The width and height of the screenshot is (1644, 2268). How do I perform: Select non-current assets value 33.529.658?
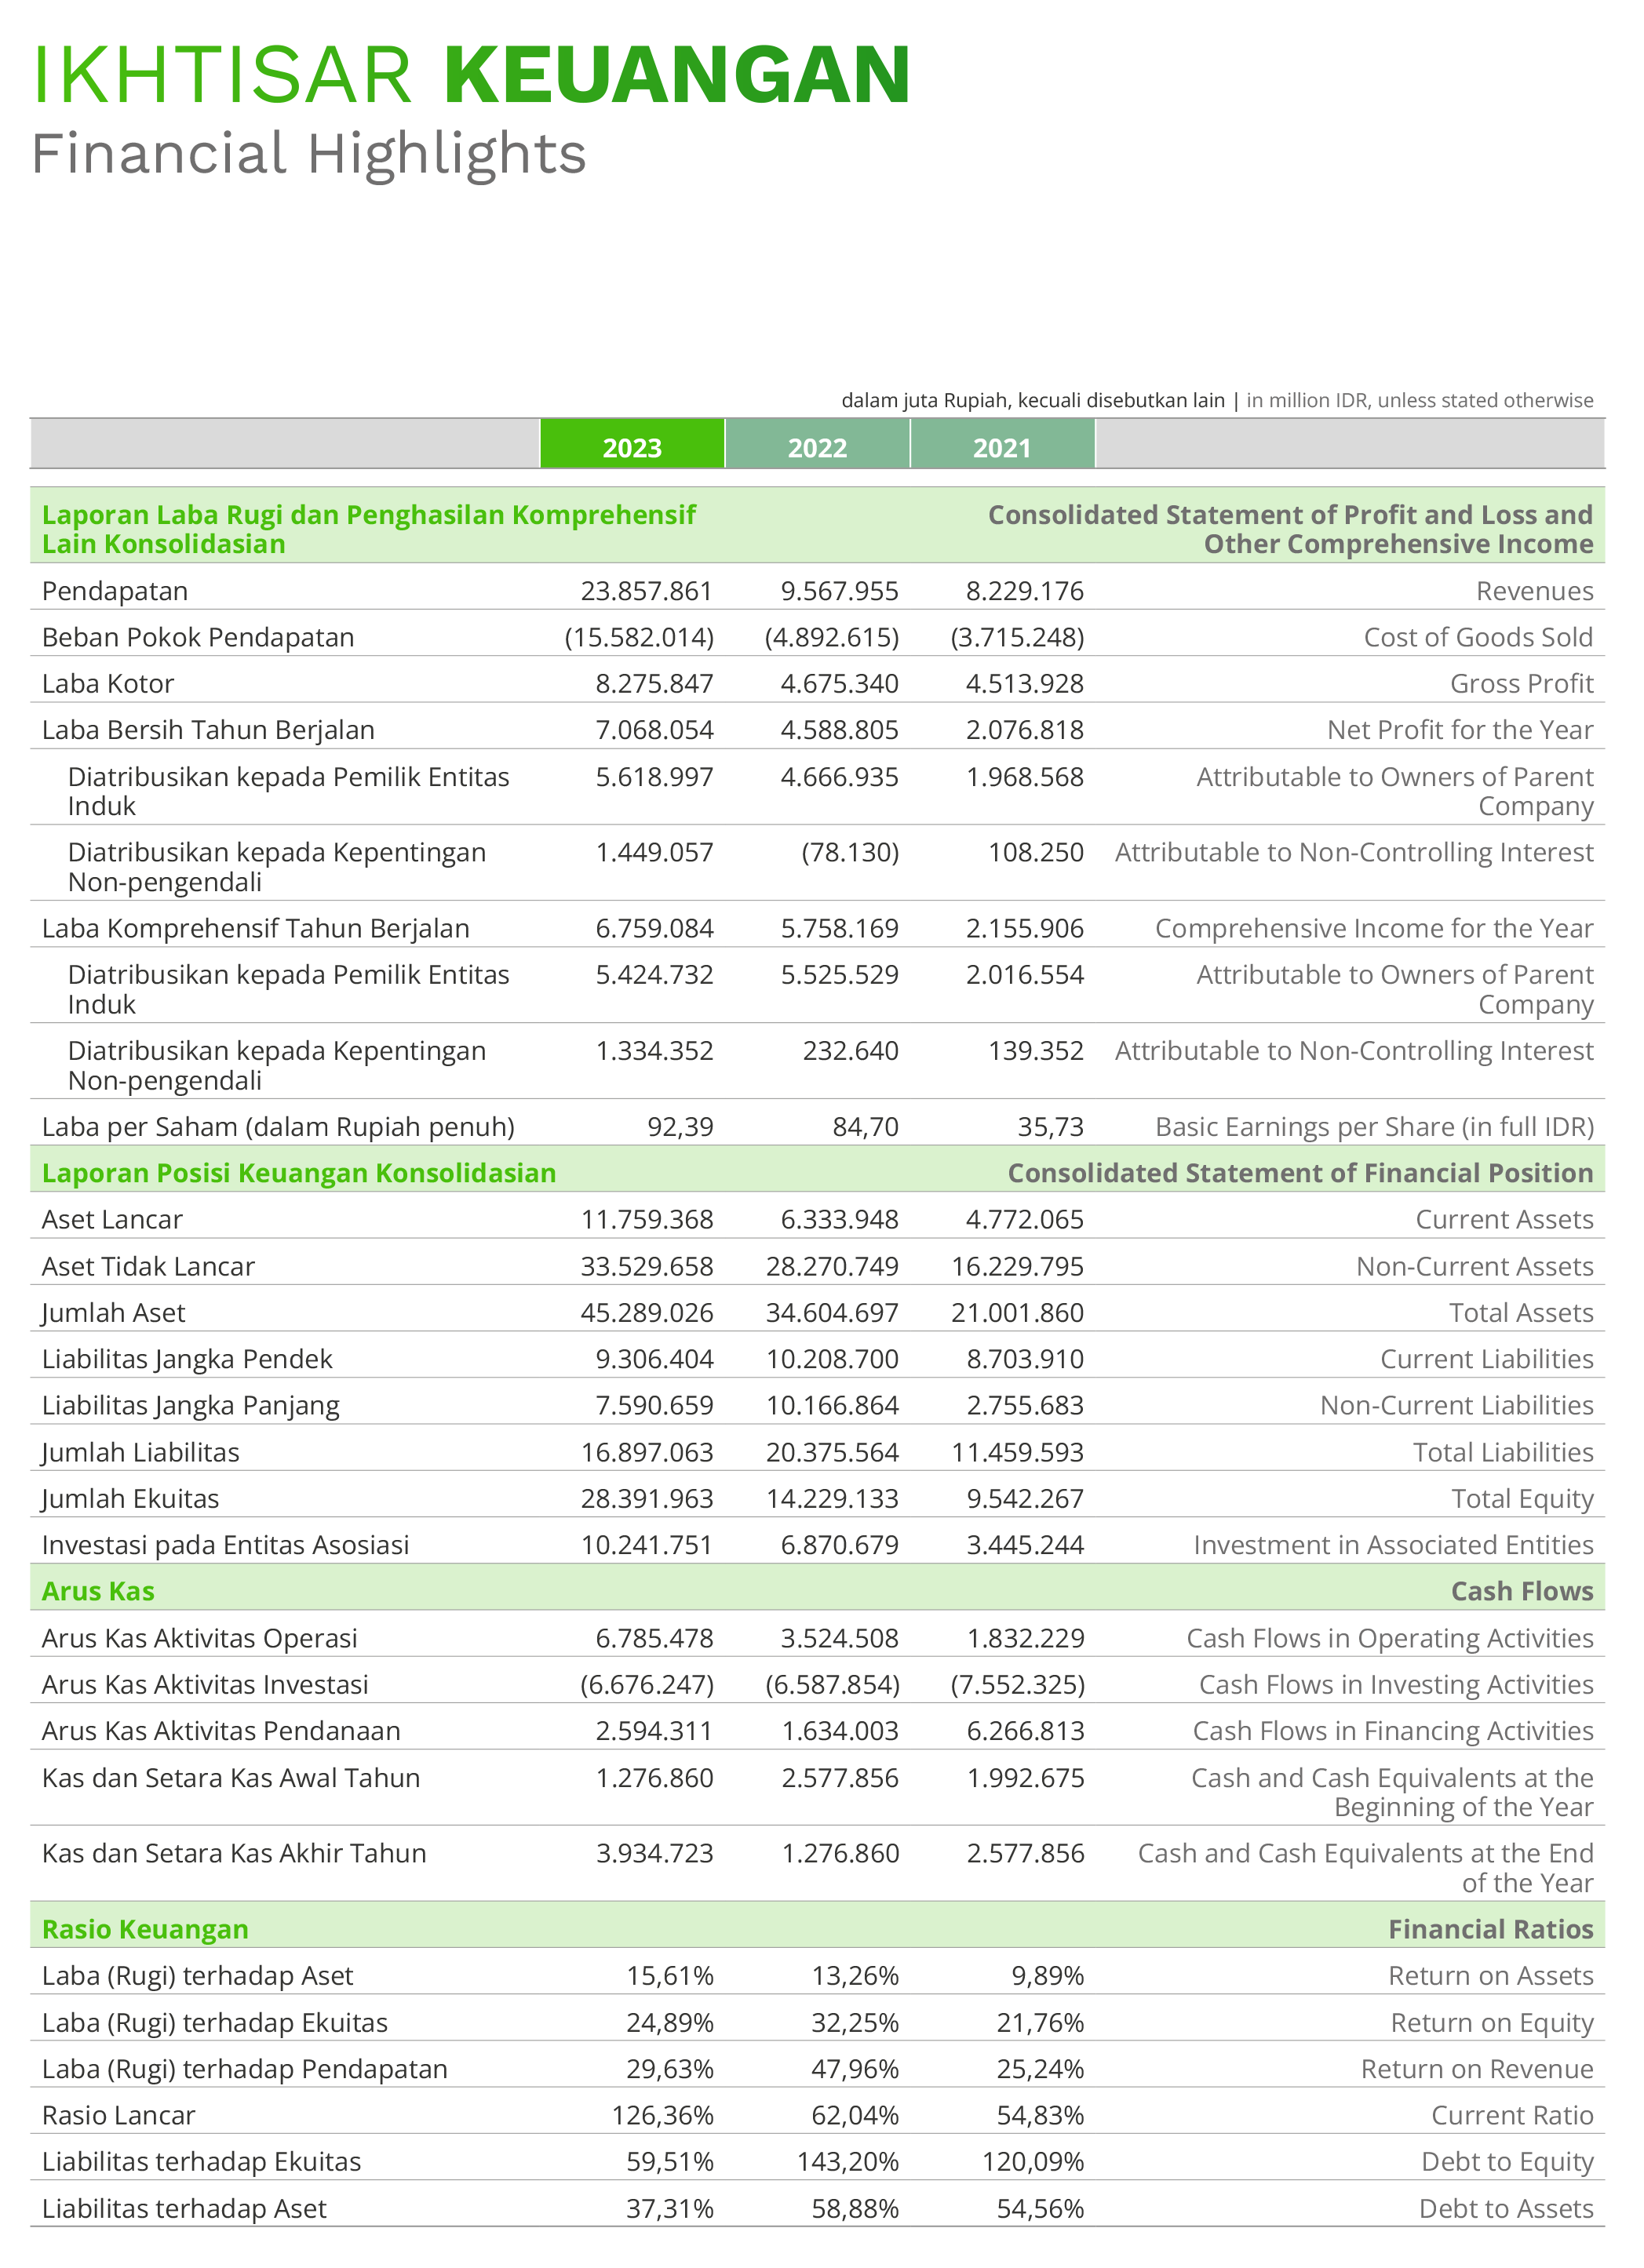pyautogui.click(x=647, y=1267)
